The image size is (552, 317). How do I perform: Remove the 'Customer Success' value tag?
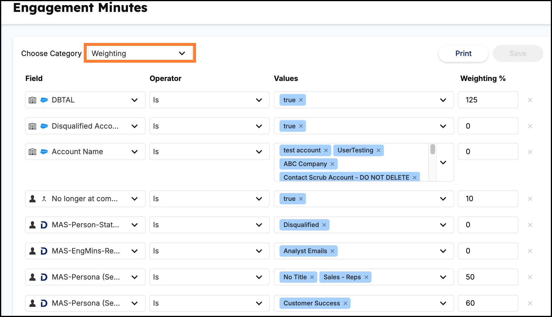coord(346,303)
